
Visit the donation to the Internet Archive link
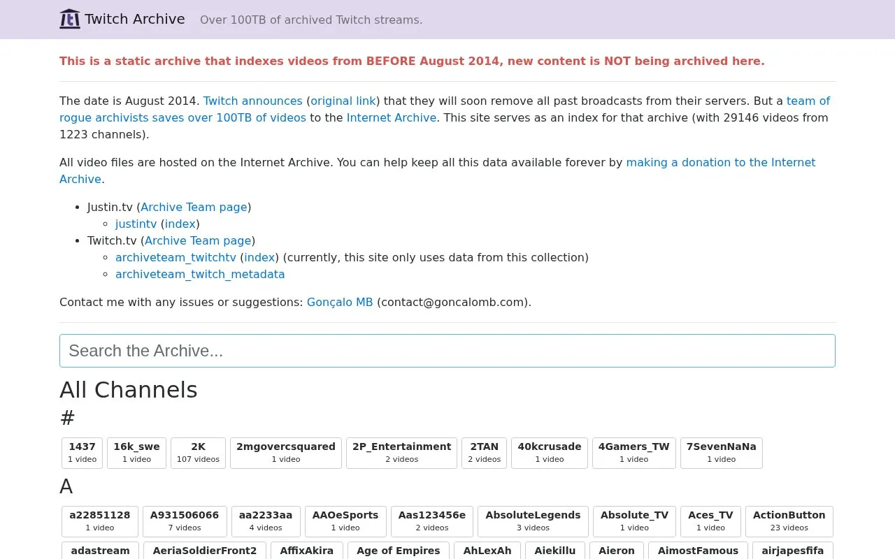(438, 170)
